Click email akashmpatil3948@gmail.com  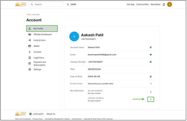(x=102, y=55)
